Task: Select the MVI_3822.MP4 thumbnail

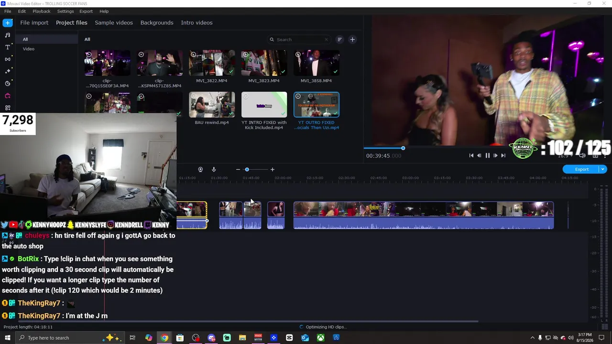Action: 212,63
